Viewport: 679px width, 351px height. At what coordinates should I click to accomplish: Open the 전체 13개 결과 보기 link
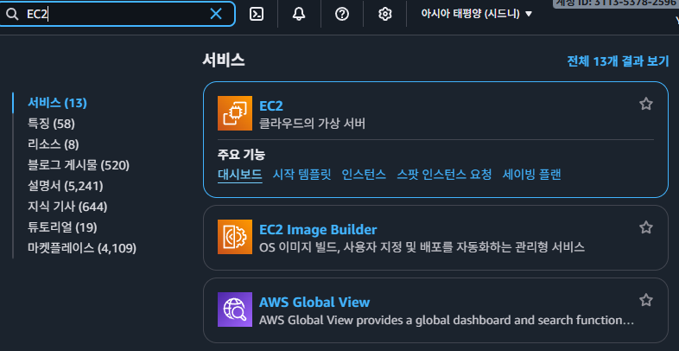(618, 61)
